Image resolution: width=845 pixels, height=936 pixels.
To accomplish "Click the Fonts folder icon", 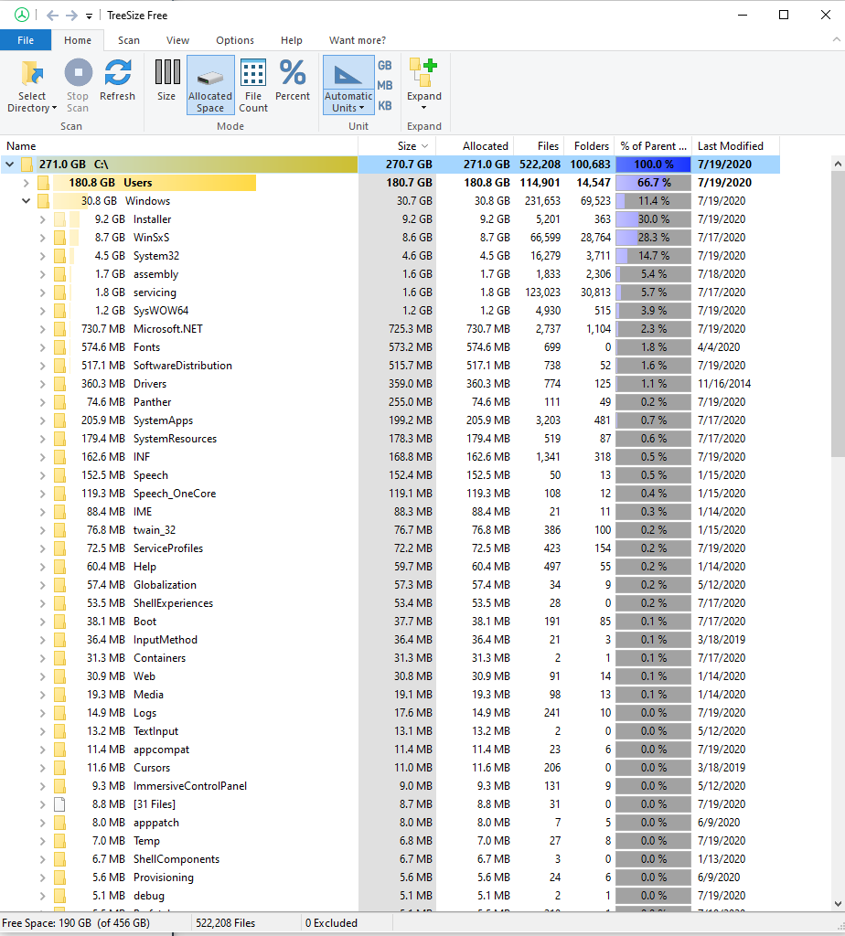I will pyautogui.click(x=59, y=347).
